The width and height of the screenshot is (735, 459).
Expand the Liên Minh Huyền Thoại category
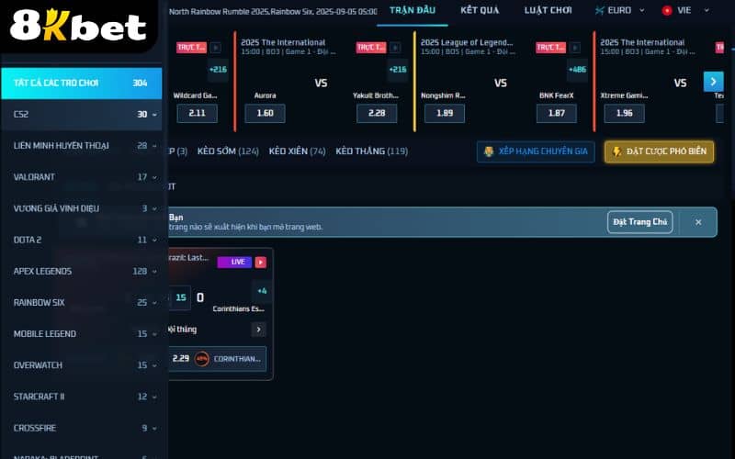coord(154,146)
